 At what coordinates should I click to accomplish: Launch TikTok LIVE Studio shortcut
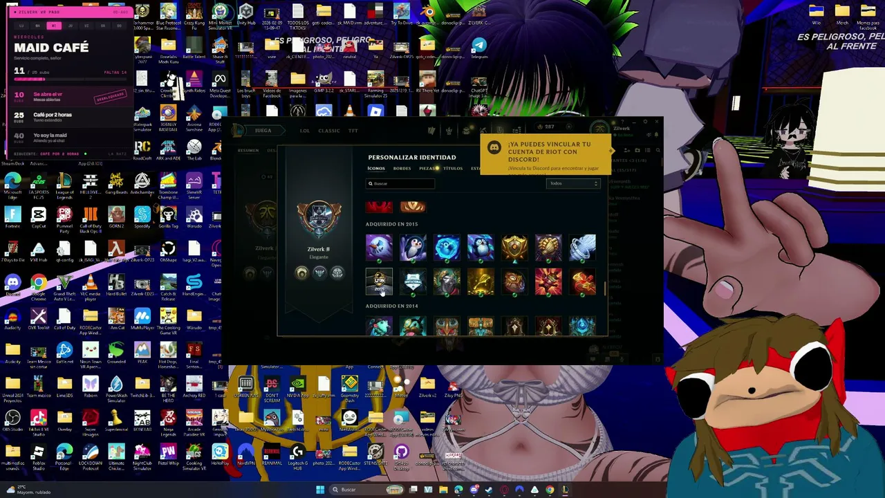pos(38,421)
